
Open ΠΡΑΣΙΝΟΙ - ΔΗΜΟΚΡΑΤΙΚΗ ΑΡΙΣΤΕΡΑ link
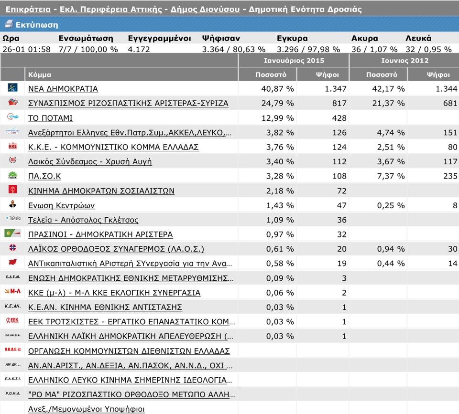100,234
